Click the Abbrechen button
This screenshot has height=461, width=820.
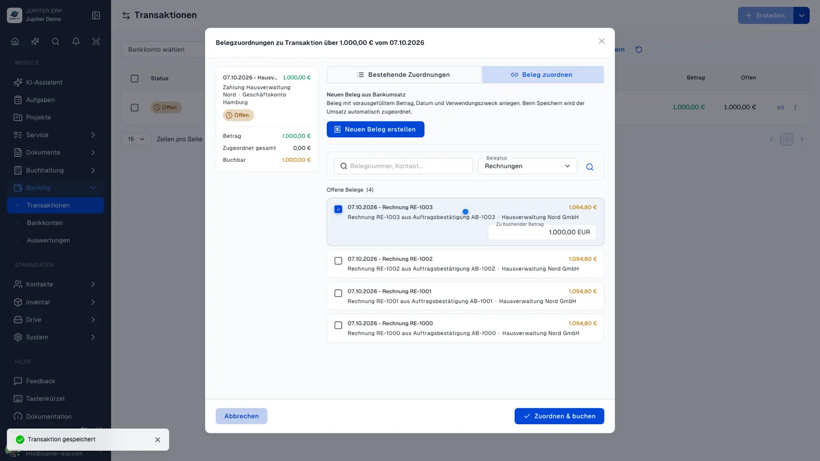point(241,416)
